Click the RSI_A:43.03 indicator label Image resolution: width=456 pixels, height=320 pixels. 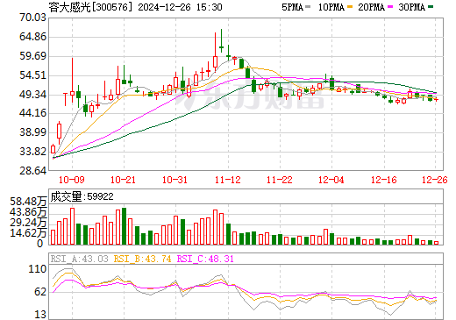click(x=79, y=259)
